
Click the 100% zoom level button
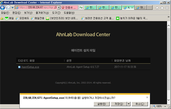pyautogui.click(x=158, y=106)
